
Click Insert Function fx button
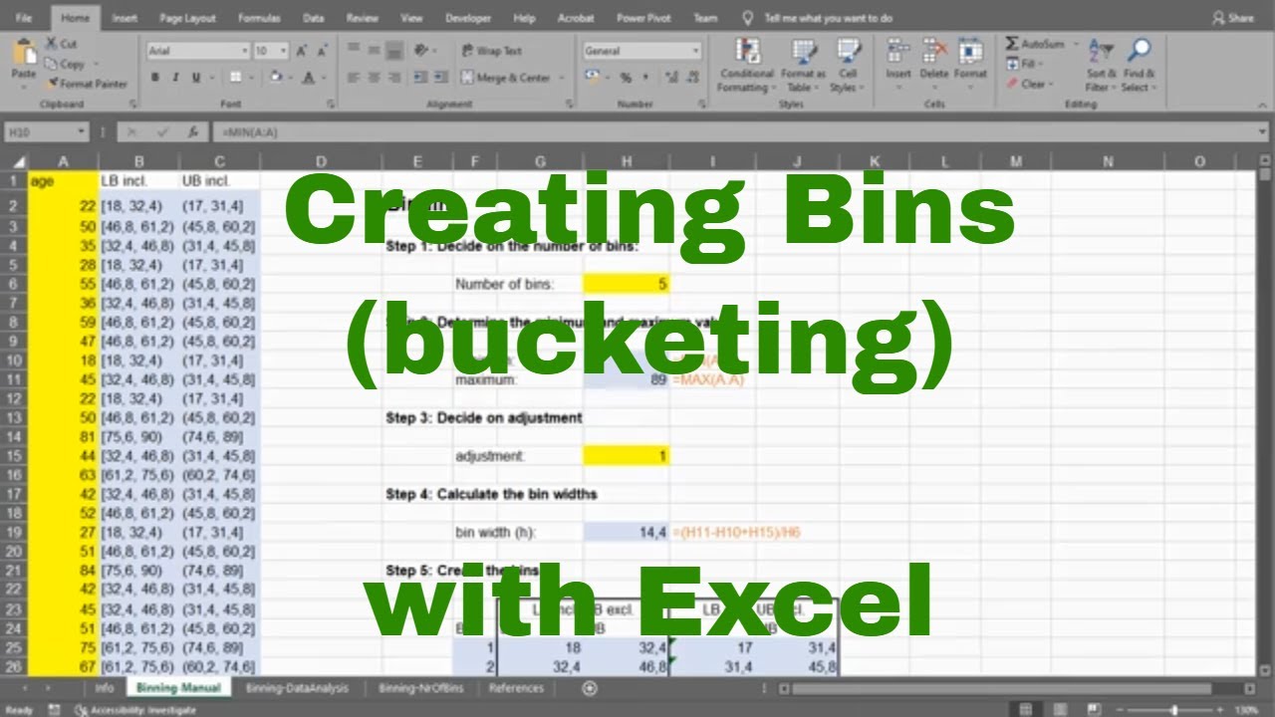(x=192, y=131)
